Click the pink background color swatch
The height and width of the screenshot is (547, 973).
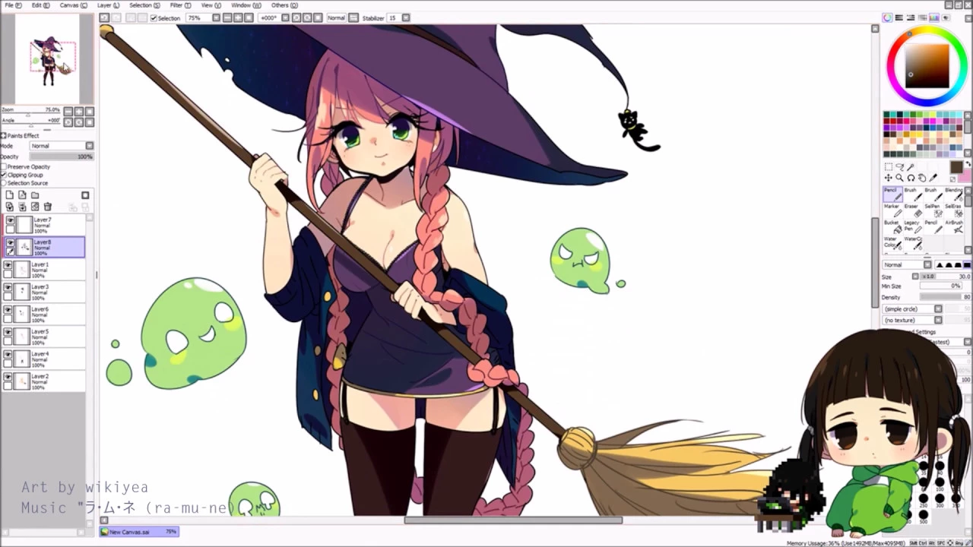pyautogui.click(x=965, y=176)
